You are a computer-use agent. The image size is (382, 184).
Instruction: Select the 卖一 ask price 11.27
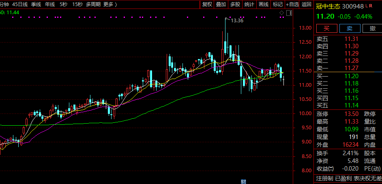tap(351, 68)
